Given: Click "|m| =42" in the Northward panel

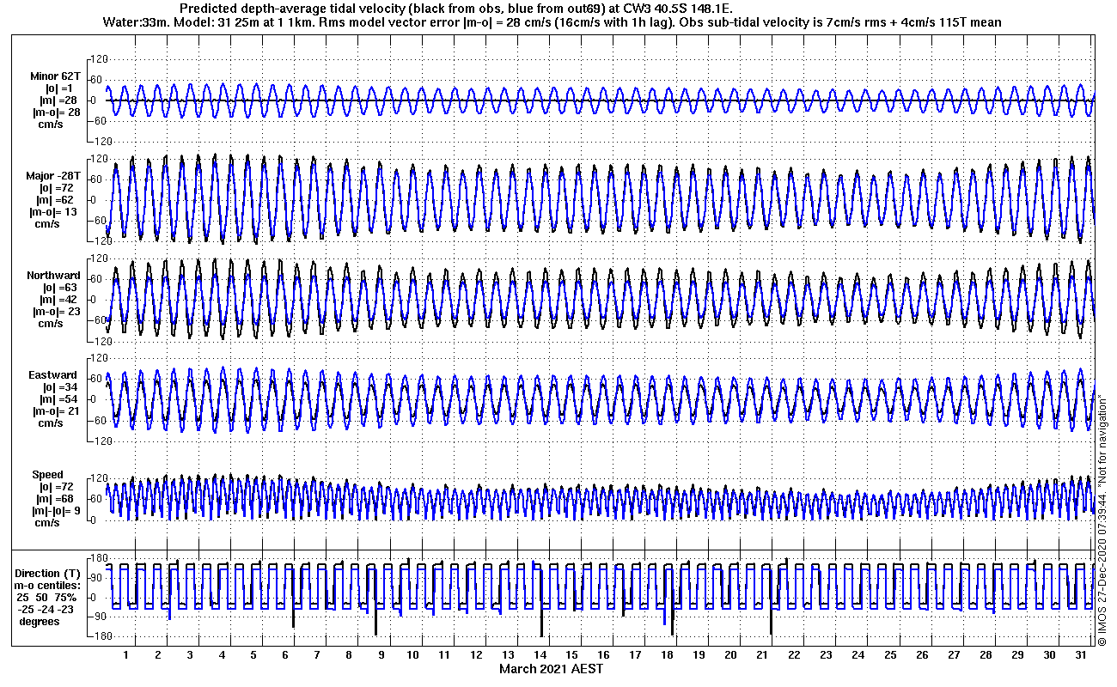Looking at the screenshot, I should 59,300.
